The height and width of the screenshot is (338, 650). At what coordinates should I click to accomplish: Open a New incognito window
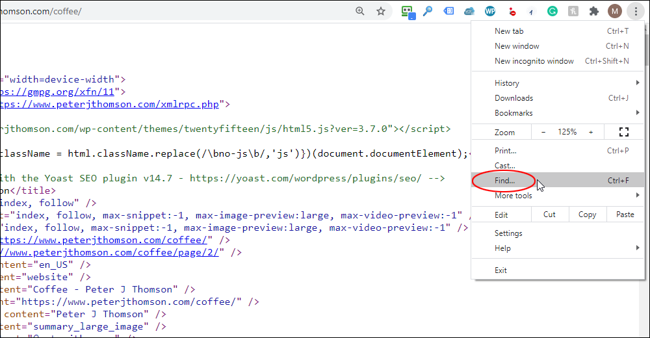pyautogui.click(x=558, y=61)
